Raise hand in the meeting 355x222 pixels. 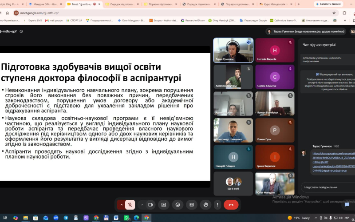point(205,205)
